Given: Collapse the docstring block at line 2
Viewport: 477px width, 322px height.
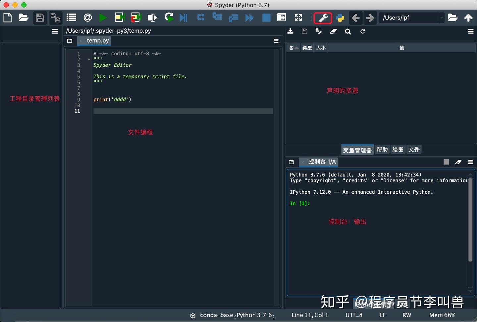Looking at the screenshot, I should pyautogui.click(x=88, y=60).
